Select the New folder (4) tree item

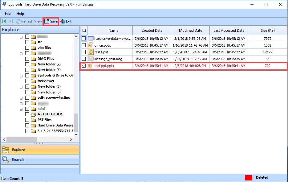click(49, 70)
